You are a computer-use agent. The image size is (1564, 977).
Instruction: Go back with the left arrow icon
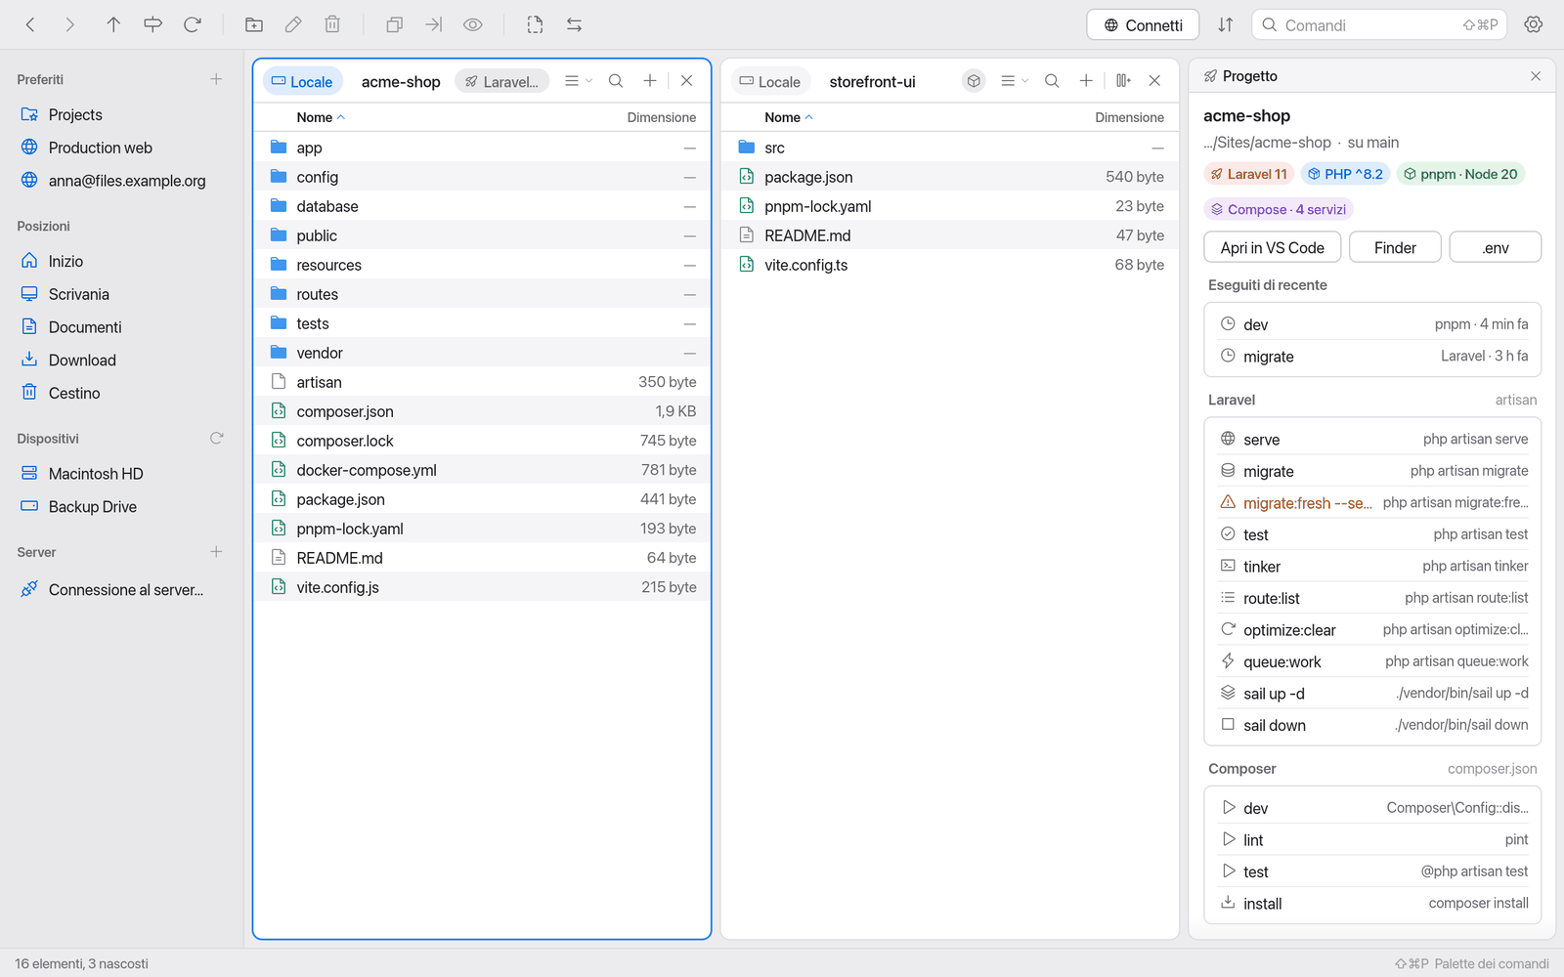tap(30, 24)
